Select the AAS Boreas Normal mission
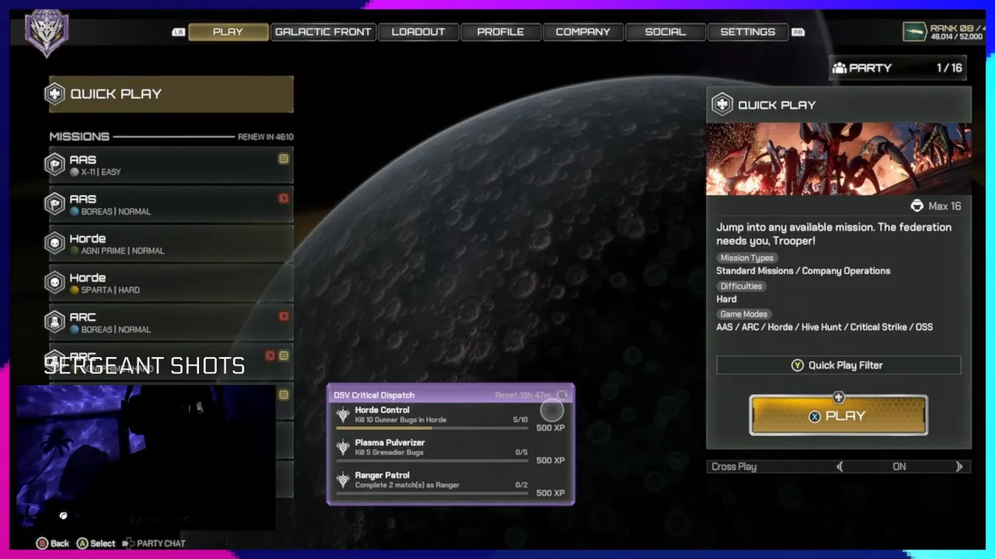Image resolution: width=995 pixels, height=559 pixels. pos(171,204)
